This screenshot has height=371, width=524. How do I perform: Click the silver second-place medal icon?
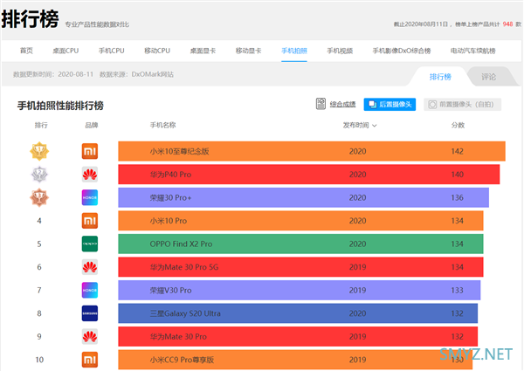pyautogui.click(x=39, y=175)
